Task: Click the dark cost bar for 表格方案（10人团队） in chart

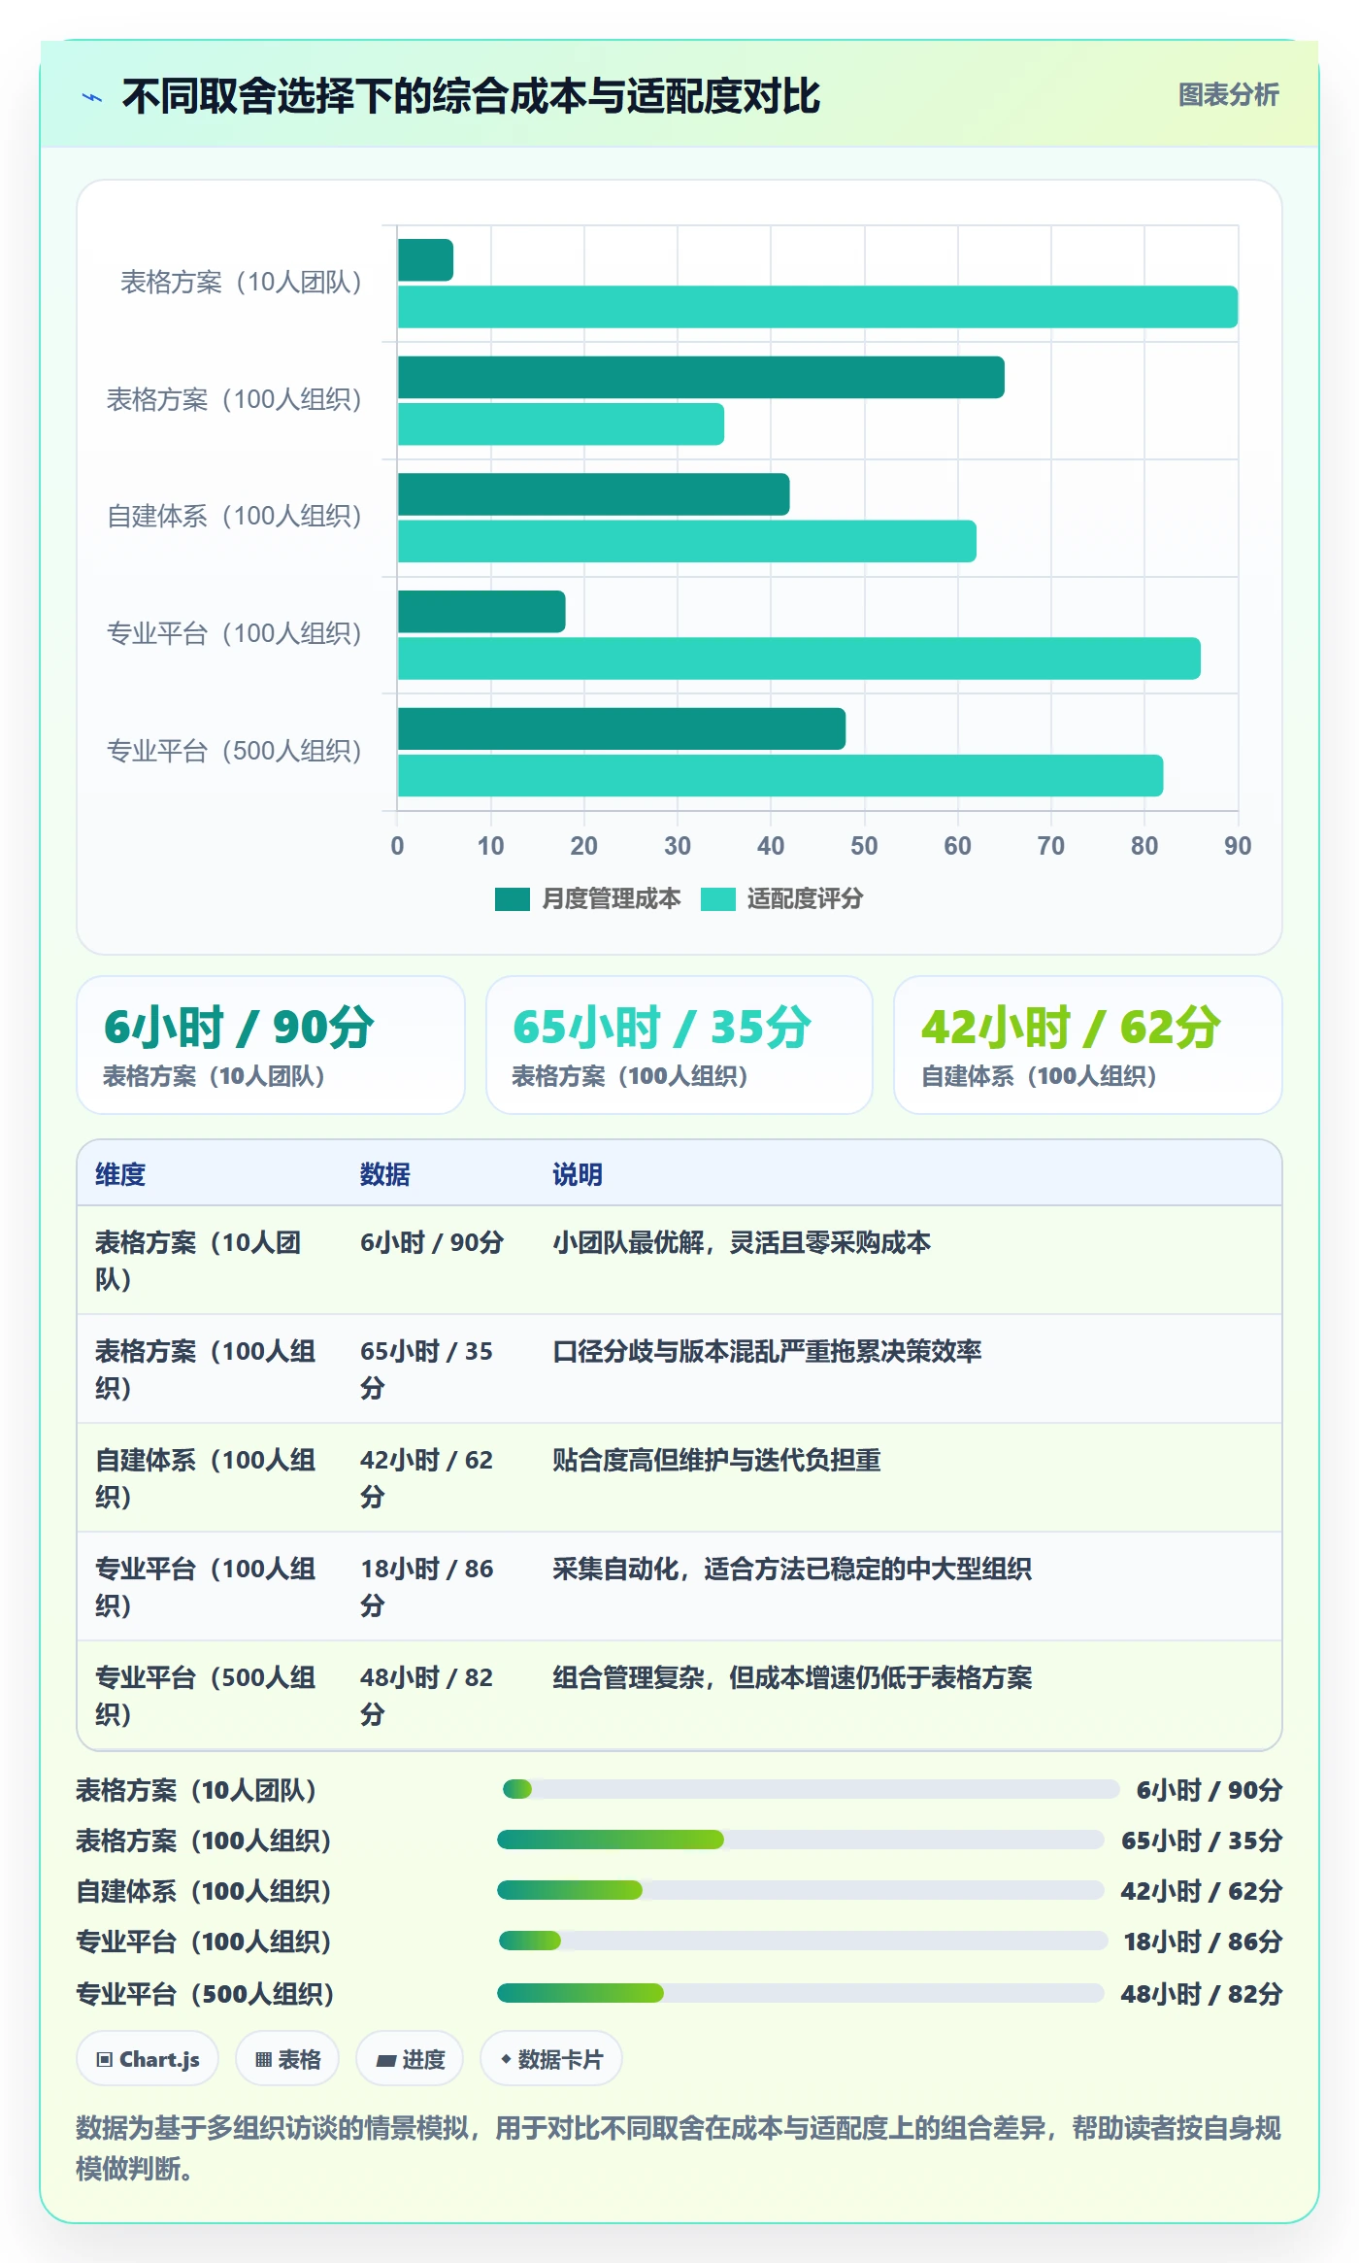Action: coord(425,260)
